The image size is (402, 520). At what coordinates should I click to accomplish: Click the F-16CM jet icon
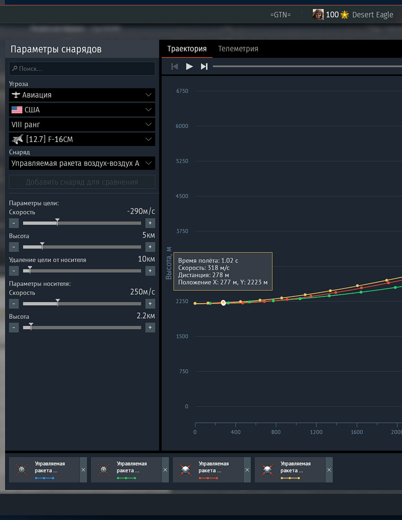point(18,139)
